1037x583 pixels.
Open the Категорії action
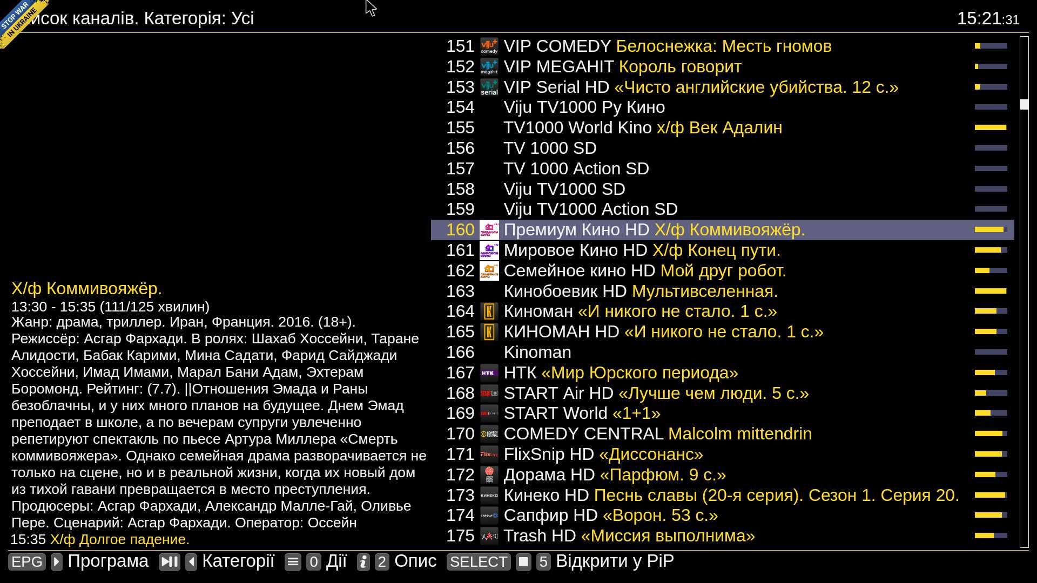point(238,561)
